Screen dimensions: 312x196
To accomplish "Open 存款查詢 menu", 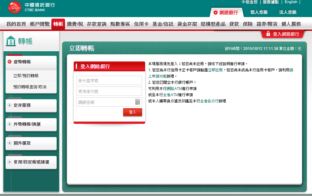I will click(x=97, y=24).
